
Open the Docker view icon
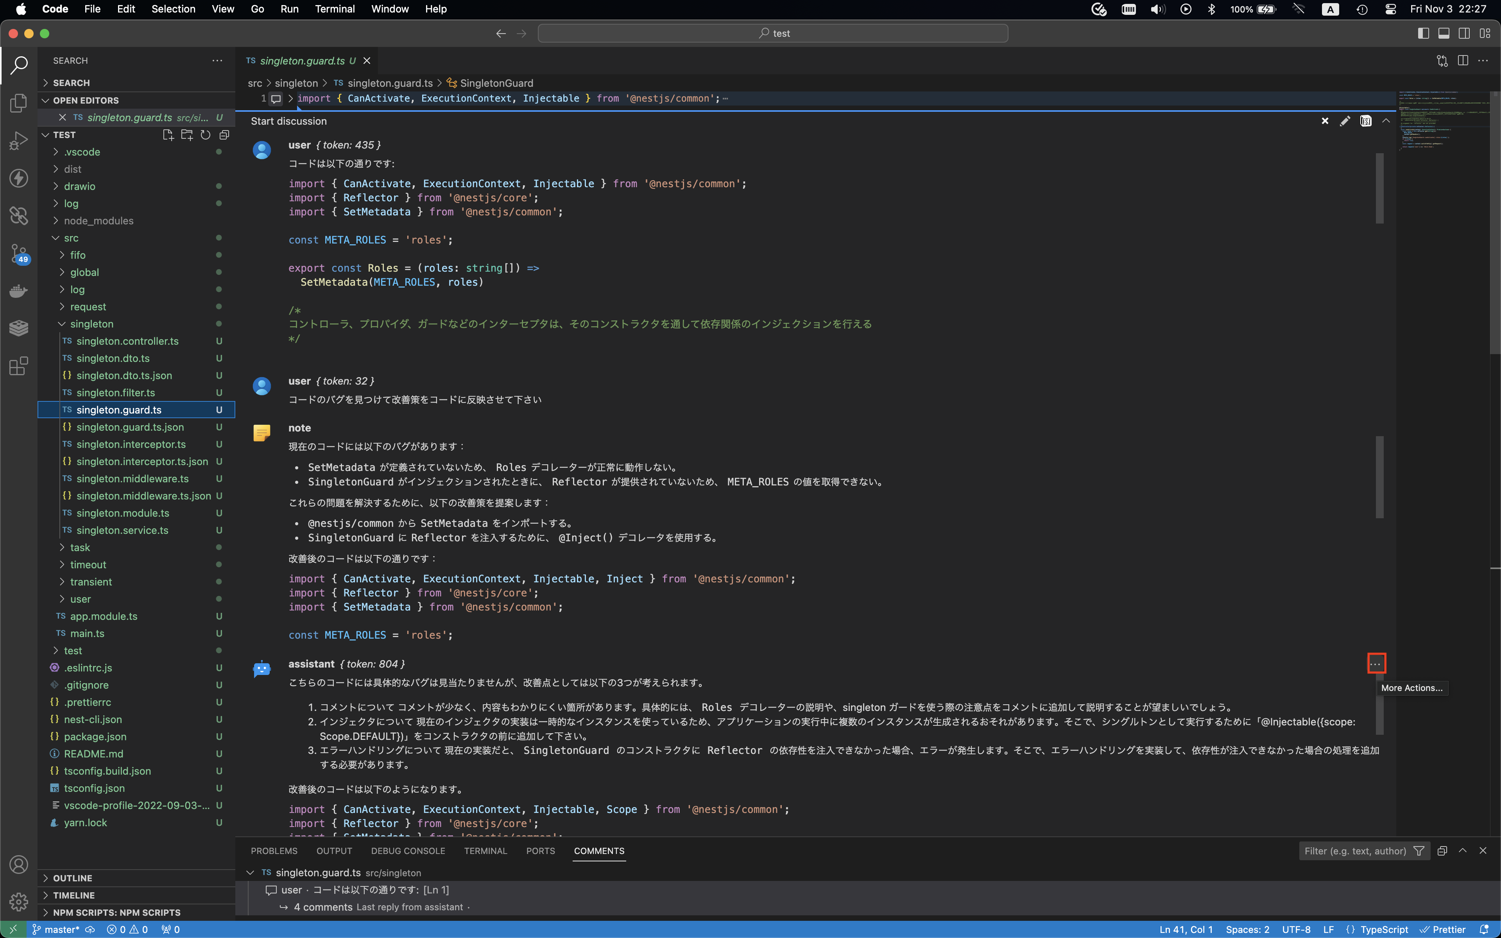tap(19, 291)
